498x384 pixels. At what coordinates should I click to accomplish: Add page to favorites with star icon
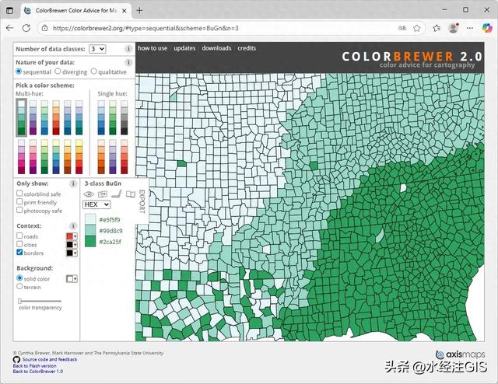click(417, 28)
